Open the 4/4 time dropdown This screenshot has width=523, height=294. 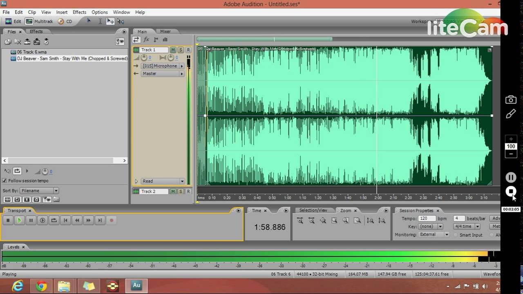coord(467,226)
